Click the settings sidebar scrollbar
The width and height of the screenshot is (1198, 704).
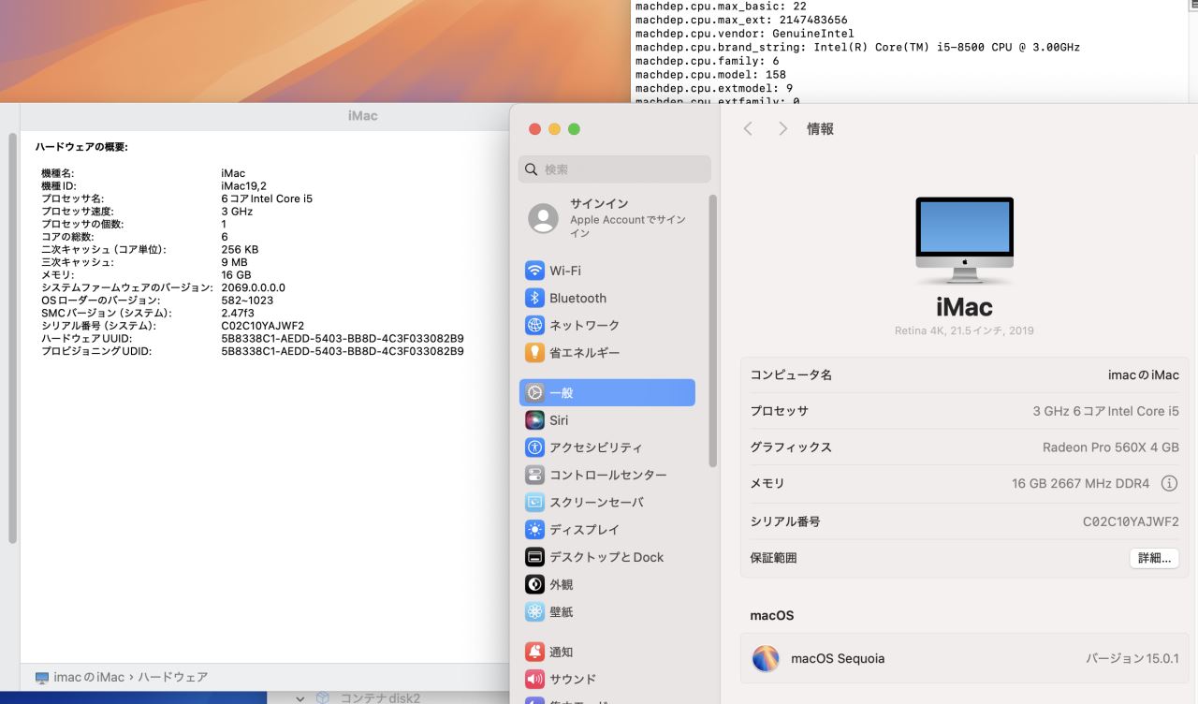713,328
